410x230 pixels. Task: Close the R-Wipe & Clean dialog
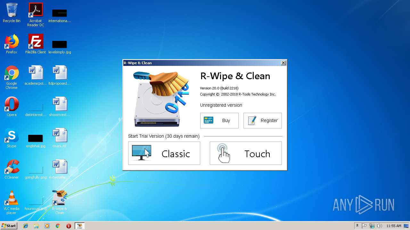coord(283,63)
